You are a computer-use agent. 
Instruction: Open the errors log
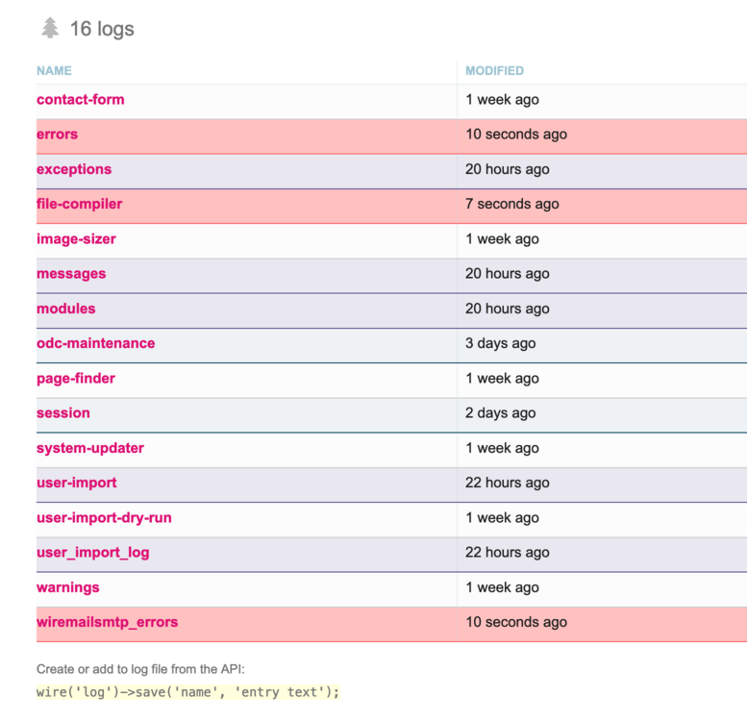[58, 135]
